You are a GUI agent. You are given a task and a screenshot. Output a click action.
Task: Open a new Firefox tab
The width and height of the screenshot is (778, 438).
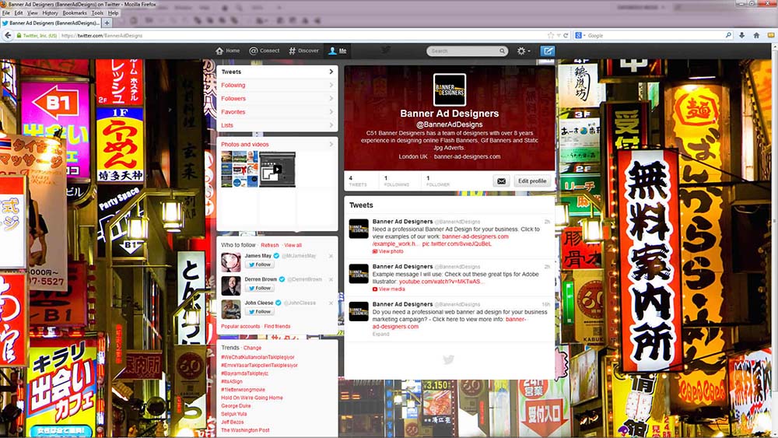click(107, 23)
